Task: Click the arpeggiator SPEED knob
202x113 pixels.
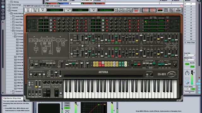Action: pyautogui.click(x=35, y=74)
